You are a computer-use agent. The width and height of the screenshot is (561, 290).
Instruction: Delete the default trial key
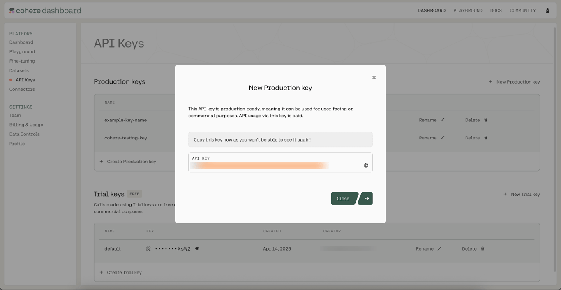point(473,249)
